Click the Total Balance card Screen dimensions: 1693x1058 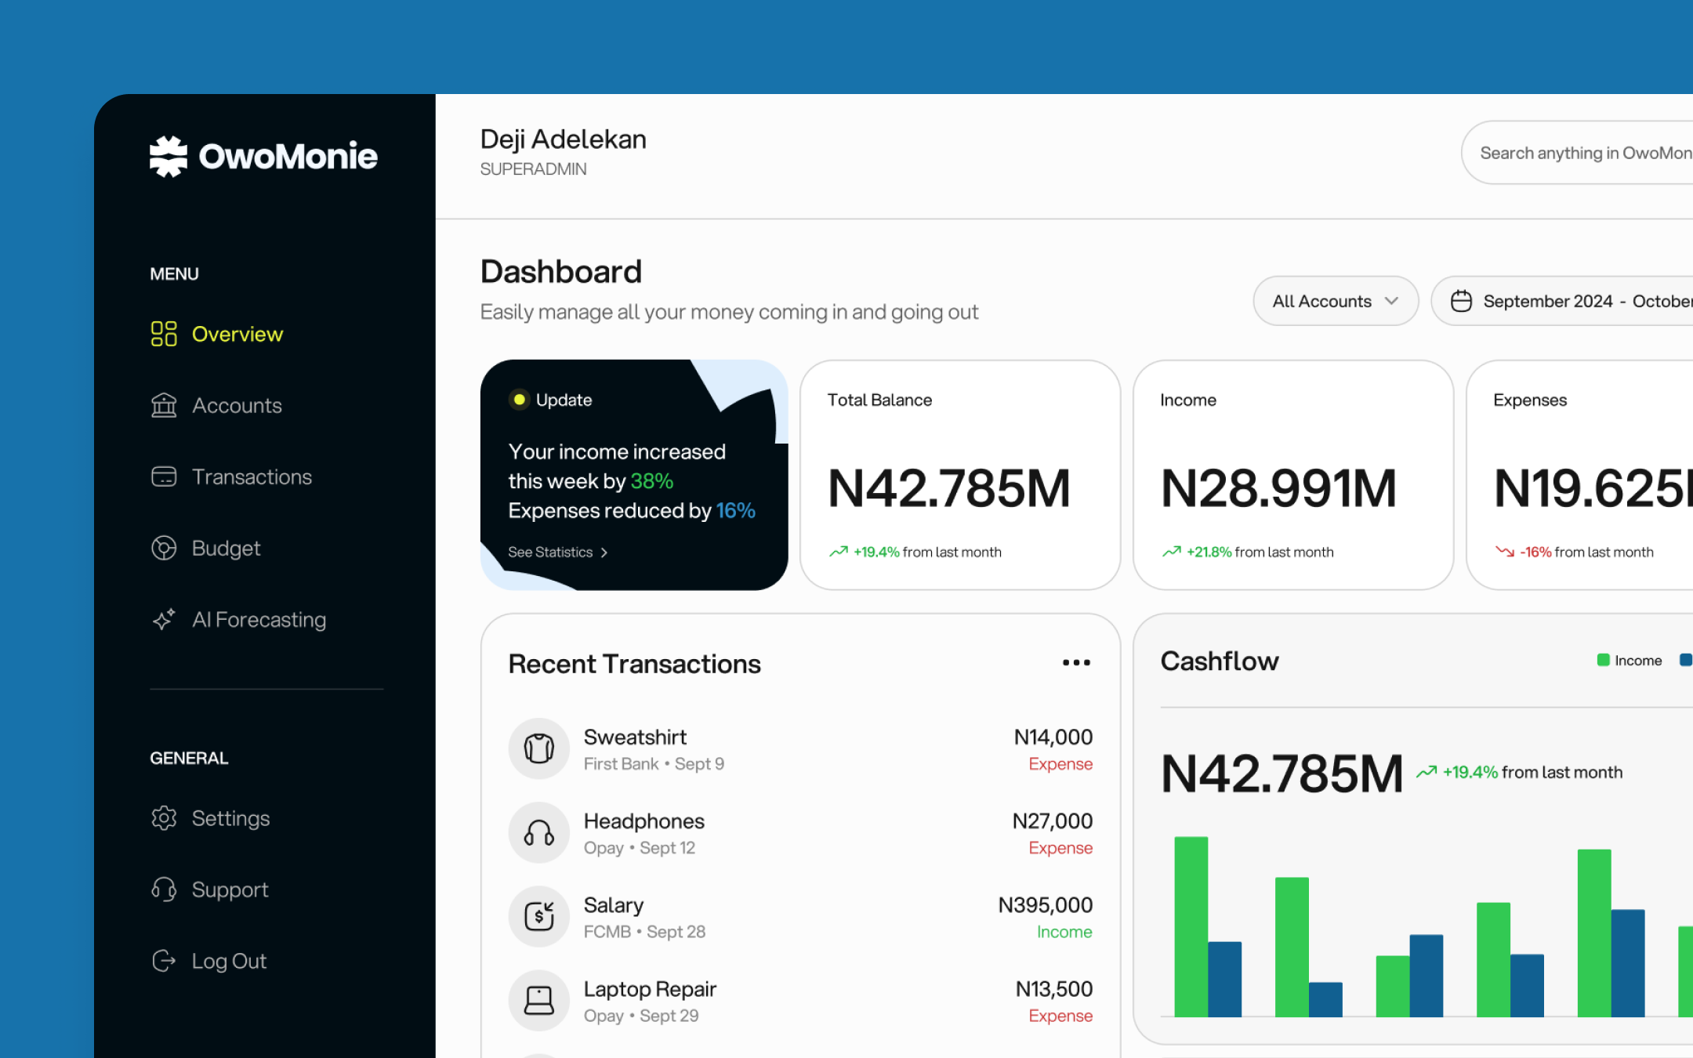point(960,475)
